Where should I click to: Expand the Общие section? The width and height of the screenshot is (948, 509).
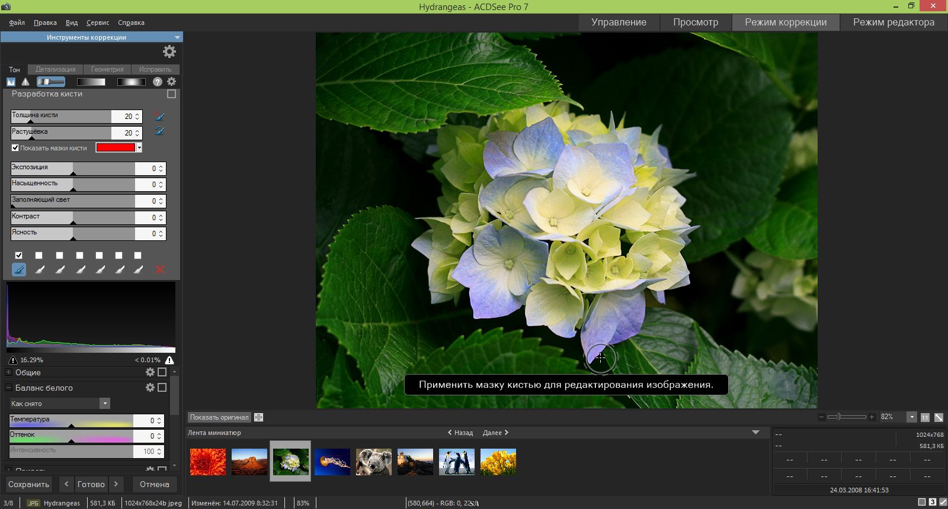(8, 372)
